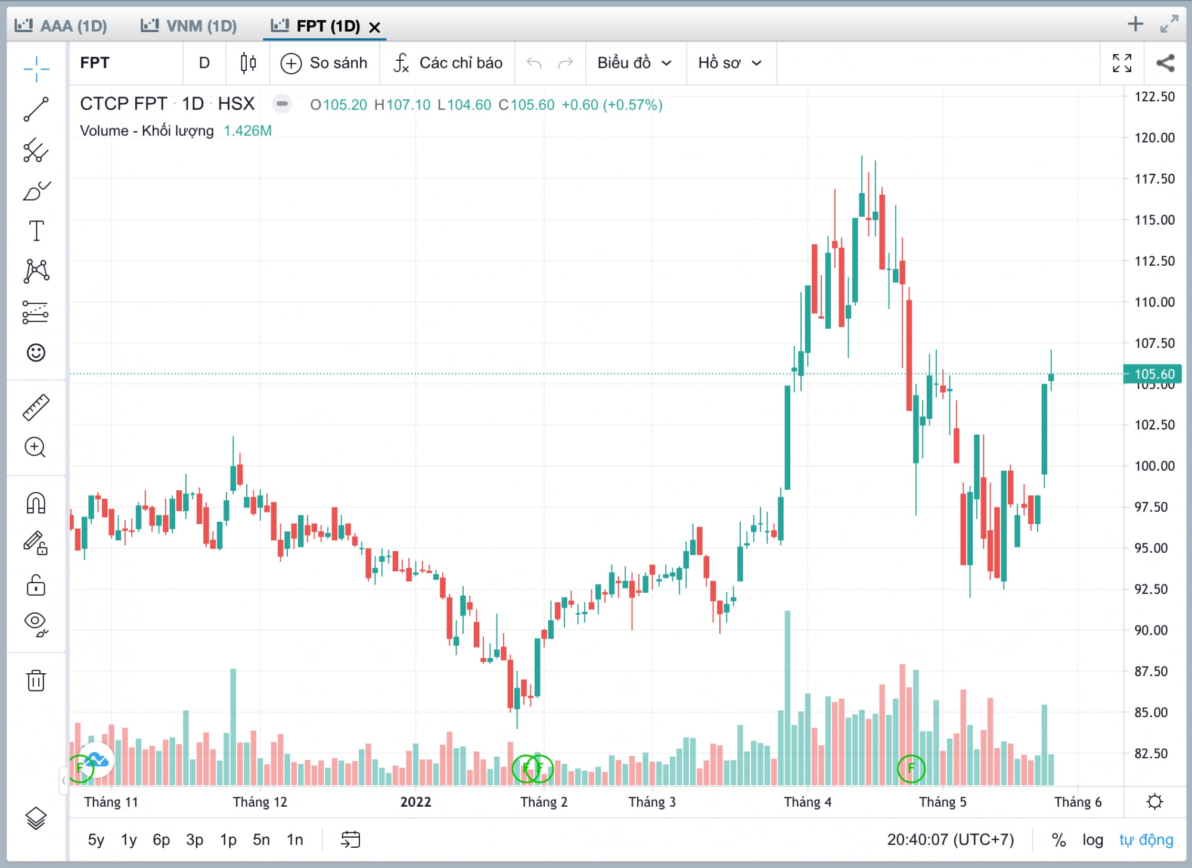Image resolution: width=1192 pixels, height=868 pixels.
Task: Toggle lock all drawing tools
Action: (x=36, y=585)
